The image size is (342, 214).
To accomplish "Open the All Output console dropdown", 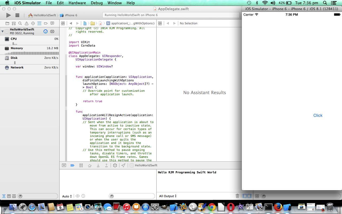I will tap(168, 196).
